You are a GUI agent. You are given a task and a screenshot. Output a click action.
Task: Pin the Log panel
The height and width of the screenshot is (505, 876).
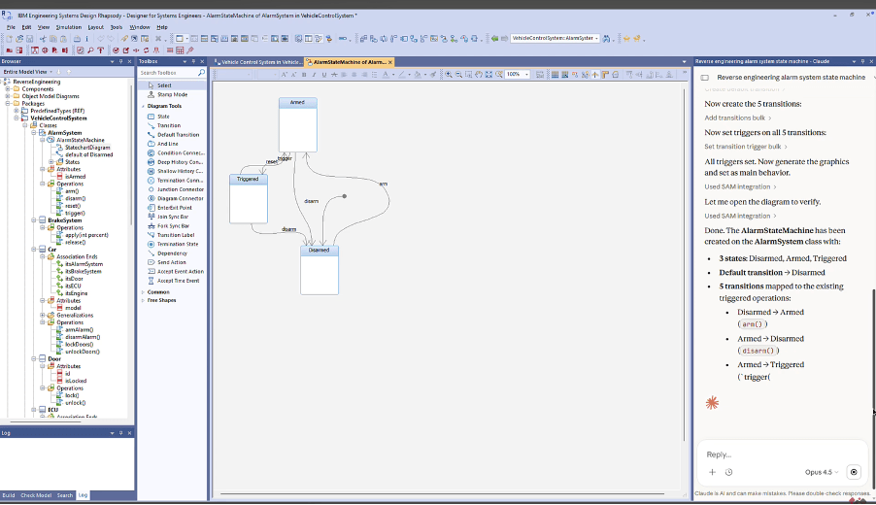click(x=120, y=433)
